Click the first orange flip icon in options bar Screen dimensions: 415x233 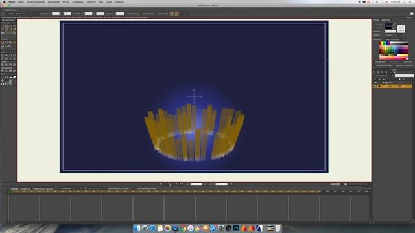click(172, 14)
